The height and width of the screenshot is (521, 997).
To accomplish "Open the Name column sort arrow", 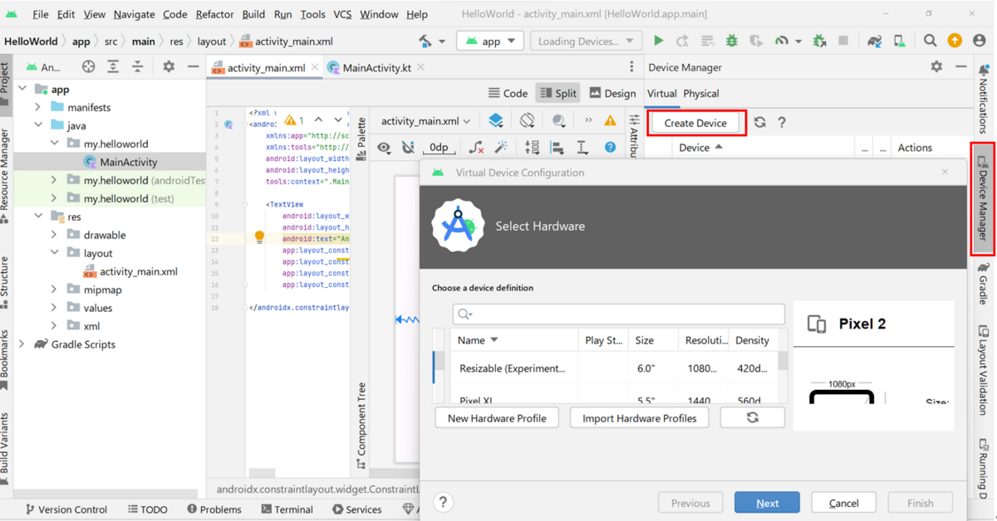I will tap(494, 340).
